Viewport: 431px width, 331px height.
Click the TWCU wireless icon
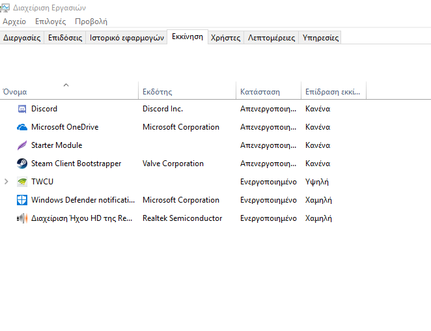(22, 182)
